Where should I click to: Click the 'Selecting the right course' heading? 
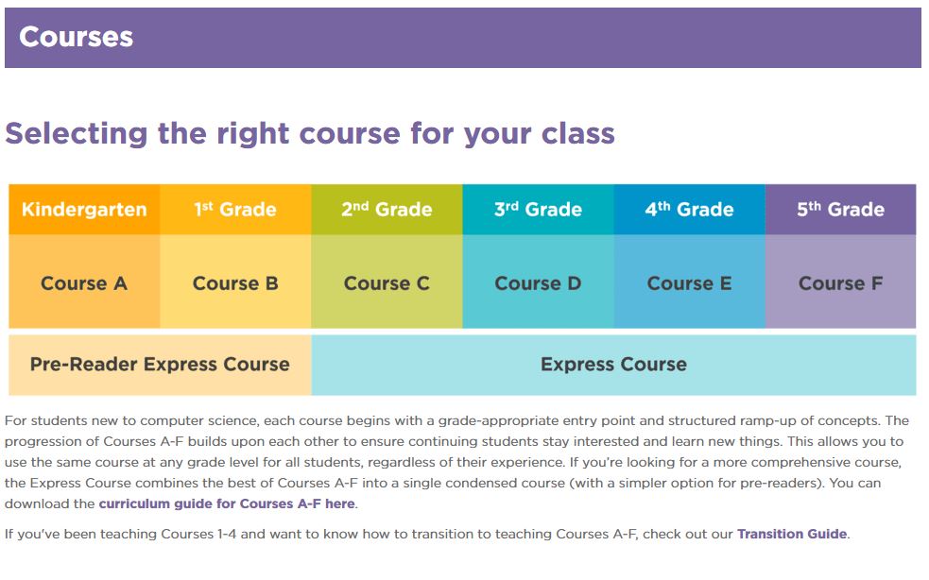[x=310, y=133]
